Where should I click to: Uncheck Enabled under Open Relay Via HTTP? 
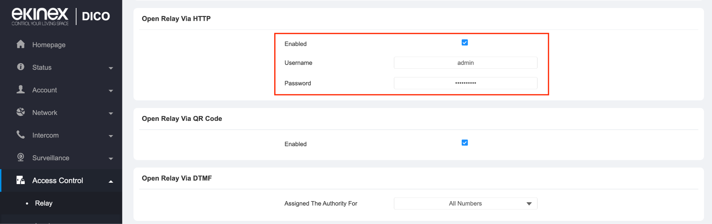click(465, 42)
